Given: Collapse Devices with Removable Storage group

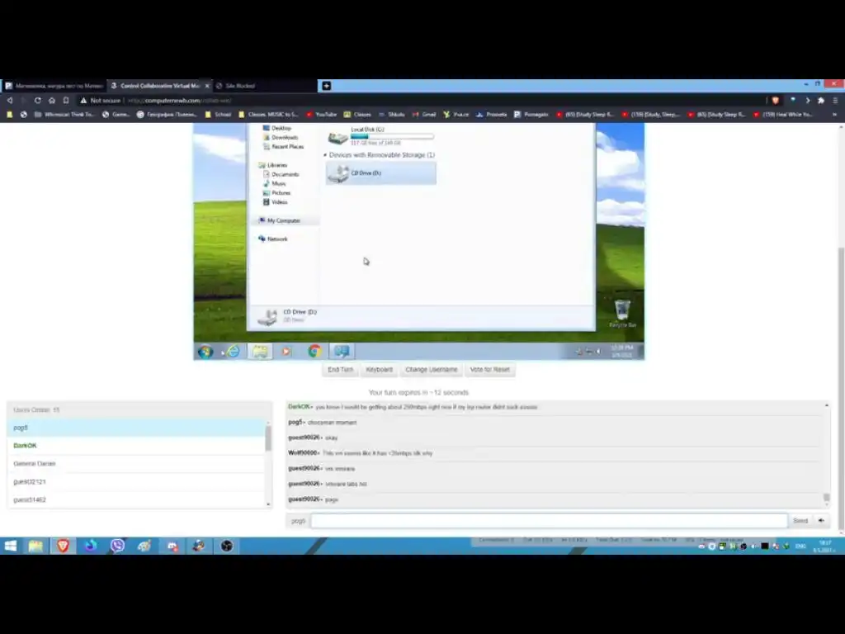Looking at the screenshot, I should (x=325, y=155).
